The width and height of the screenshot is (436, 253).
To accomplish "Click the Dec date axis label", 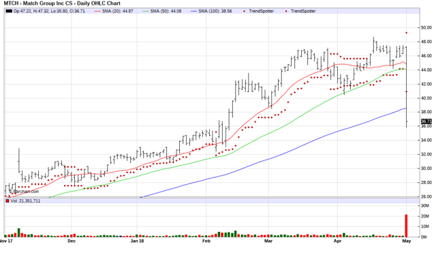I will click(72, 241).
